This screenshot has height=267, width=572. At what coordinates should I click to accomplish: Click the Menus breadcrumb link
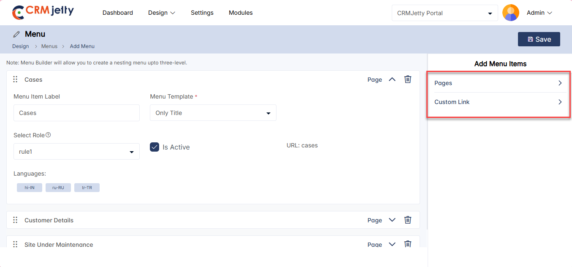click(x=49, y=46)
